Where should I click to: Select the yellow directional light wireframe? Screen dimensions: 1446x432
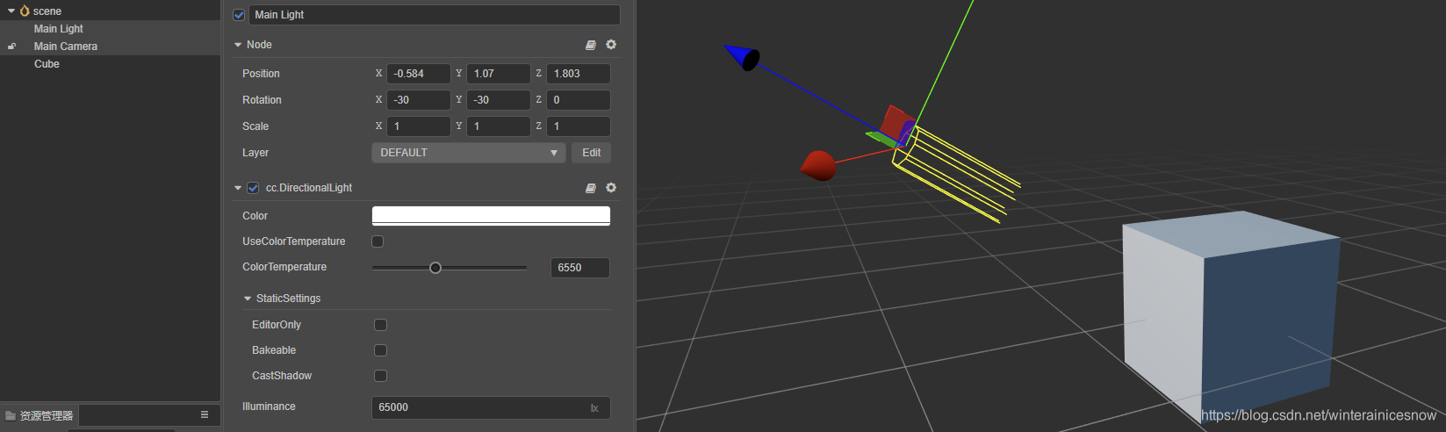click(x=957, y=173)
